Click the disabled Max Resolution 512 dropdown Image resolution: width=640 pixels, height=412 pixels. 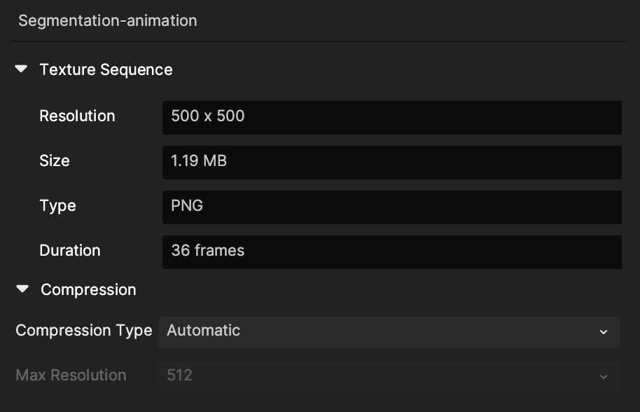(389, 376)
